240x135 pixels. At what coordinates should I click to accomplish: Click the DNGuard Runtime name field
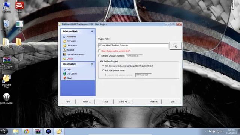pyautogui.click(x=134, y=56)
